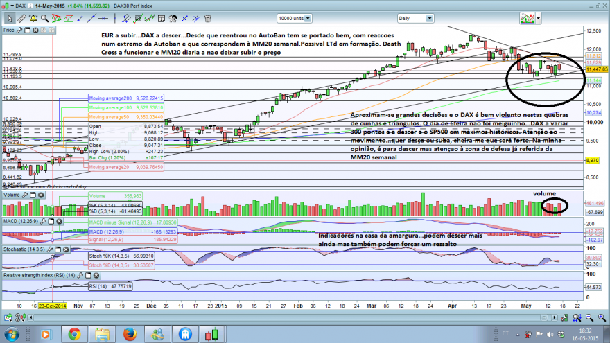Expand the chart style dropdown arrow
The width and height of the screenshot is (610, 343).
click(x=539, y=18)
